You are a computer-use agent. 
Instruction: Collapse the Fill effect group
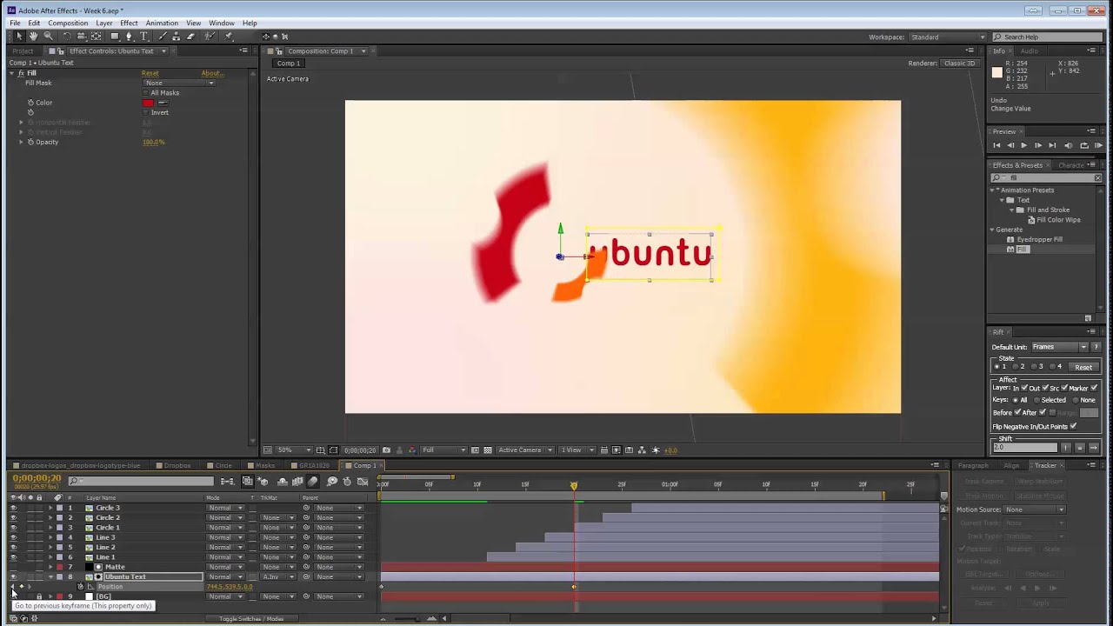[x=12, y=73]
